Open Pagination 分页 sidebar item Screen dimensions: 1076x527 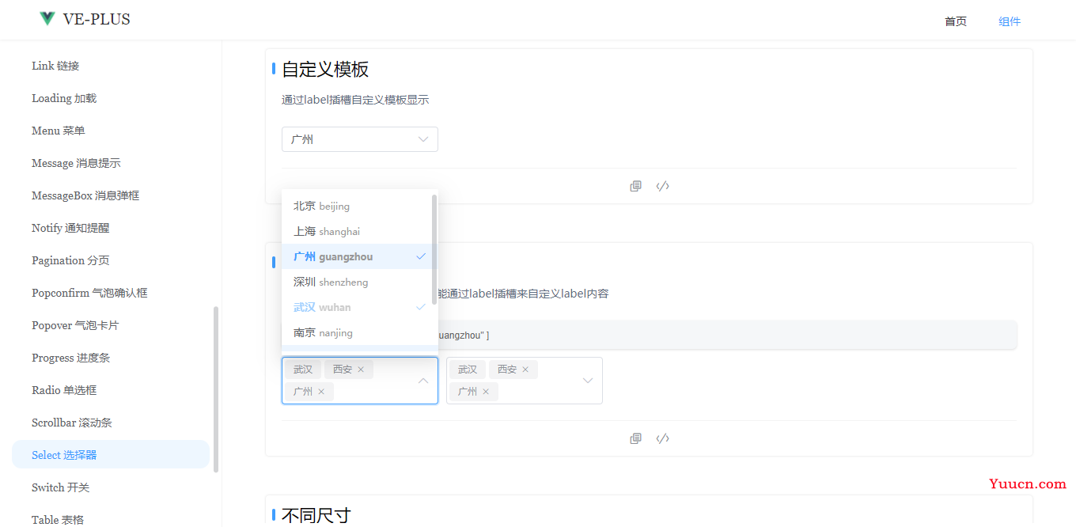click(x=111, y=260)
